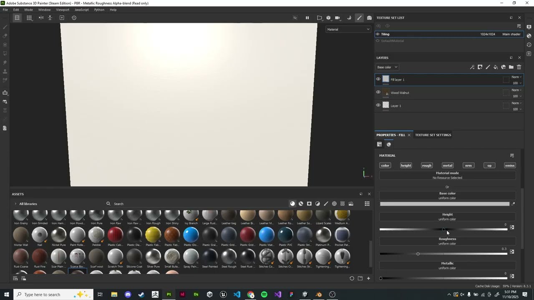Select the Plastic PVC material thumbnail
534x300 pixels.
coord(285,235)
